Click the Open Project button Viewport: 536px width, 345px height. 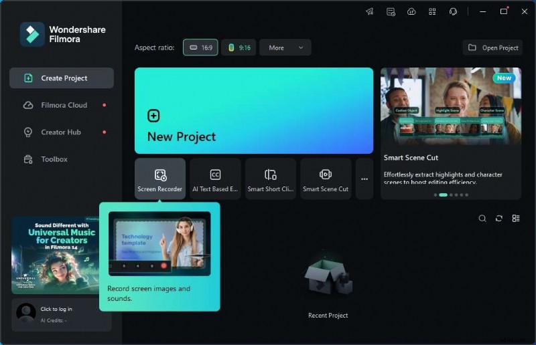(493, 47)
